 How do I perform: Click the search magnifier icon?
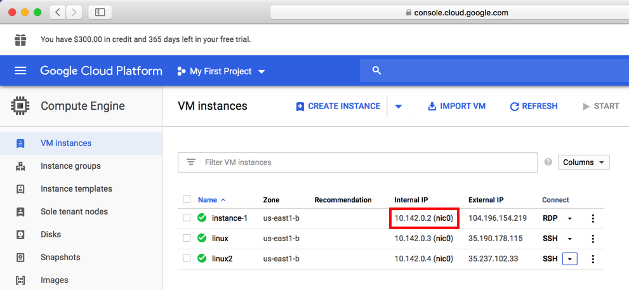point(377,70)
